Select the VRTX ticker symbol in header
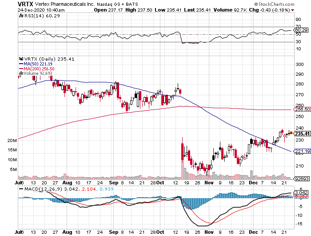The image size is (311, 236). coord(25,4)
